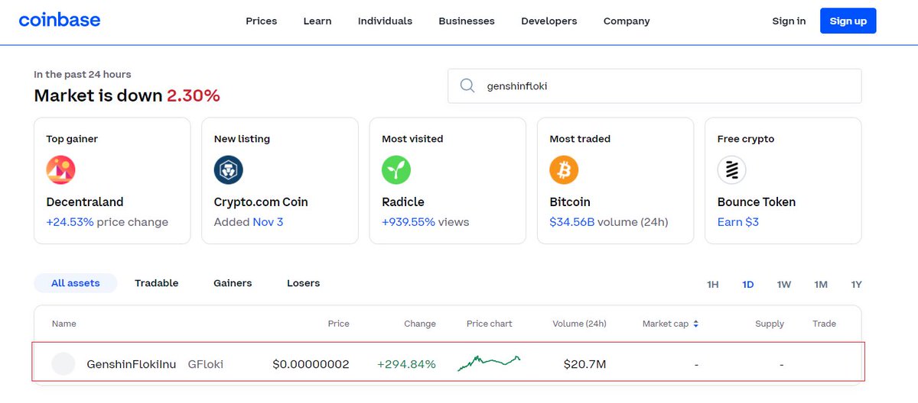Click the Bitcoin orange icon
Screen dimensions: 918x403
coord(564,170)
